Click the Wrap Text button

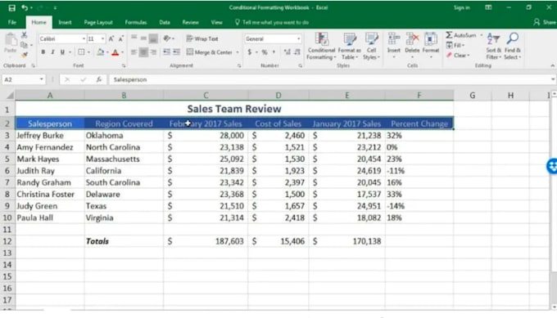coord(202,38)
